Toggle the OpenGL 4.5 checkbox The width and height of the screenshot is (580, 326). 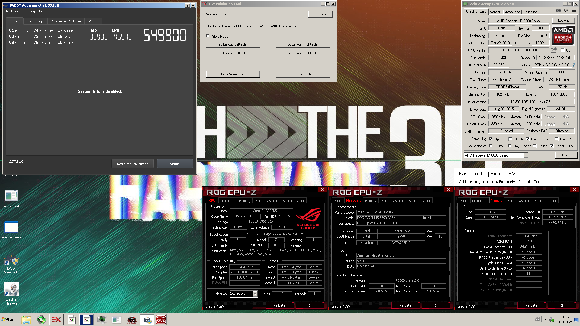pyautogui.click(x=552, y=146)
